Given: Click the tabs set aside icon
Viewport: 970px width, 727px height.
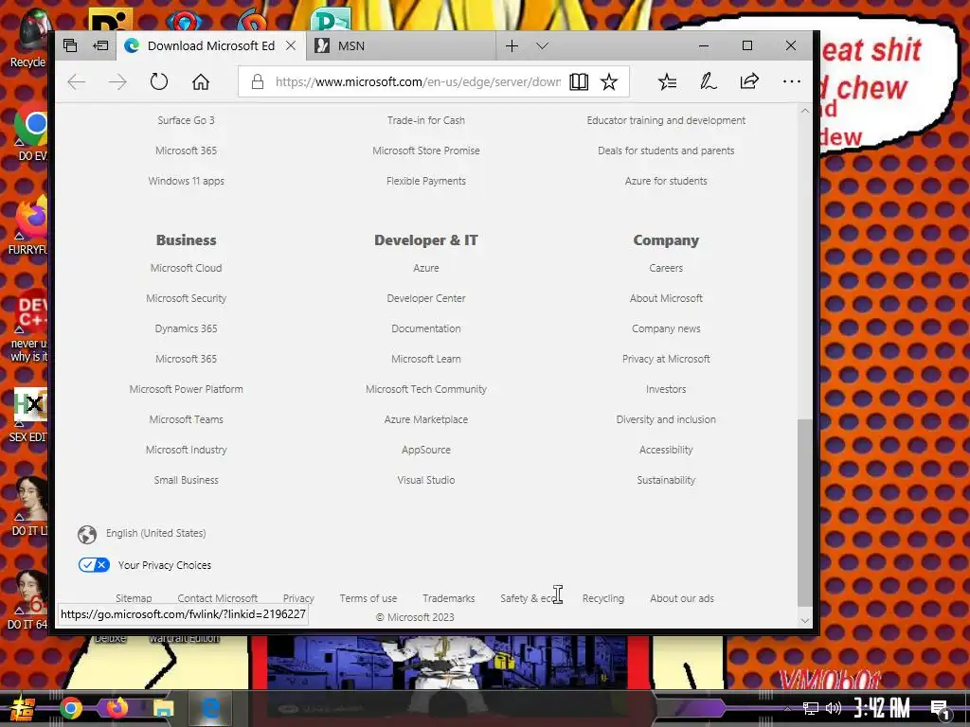Looking at the screenshot, I should 70,45.
